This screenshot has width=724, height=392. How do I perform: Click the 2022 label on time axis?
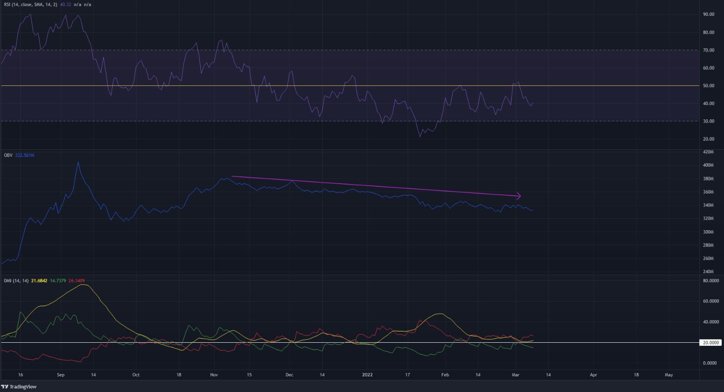pyautogui.click(x=367, y=375)
